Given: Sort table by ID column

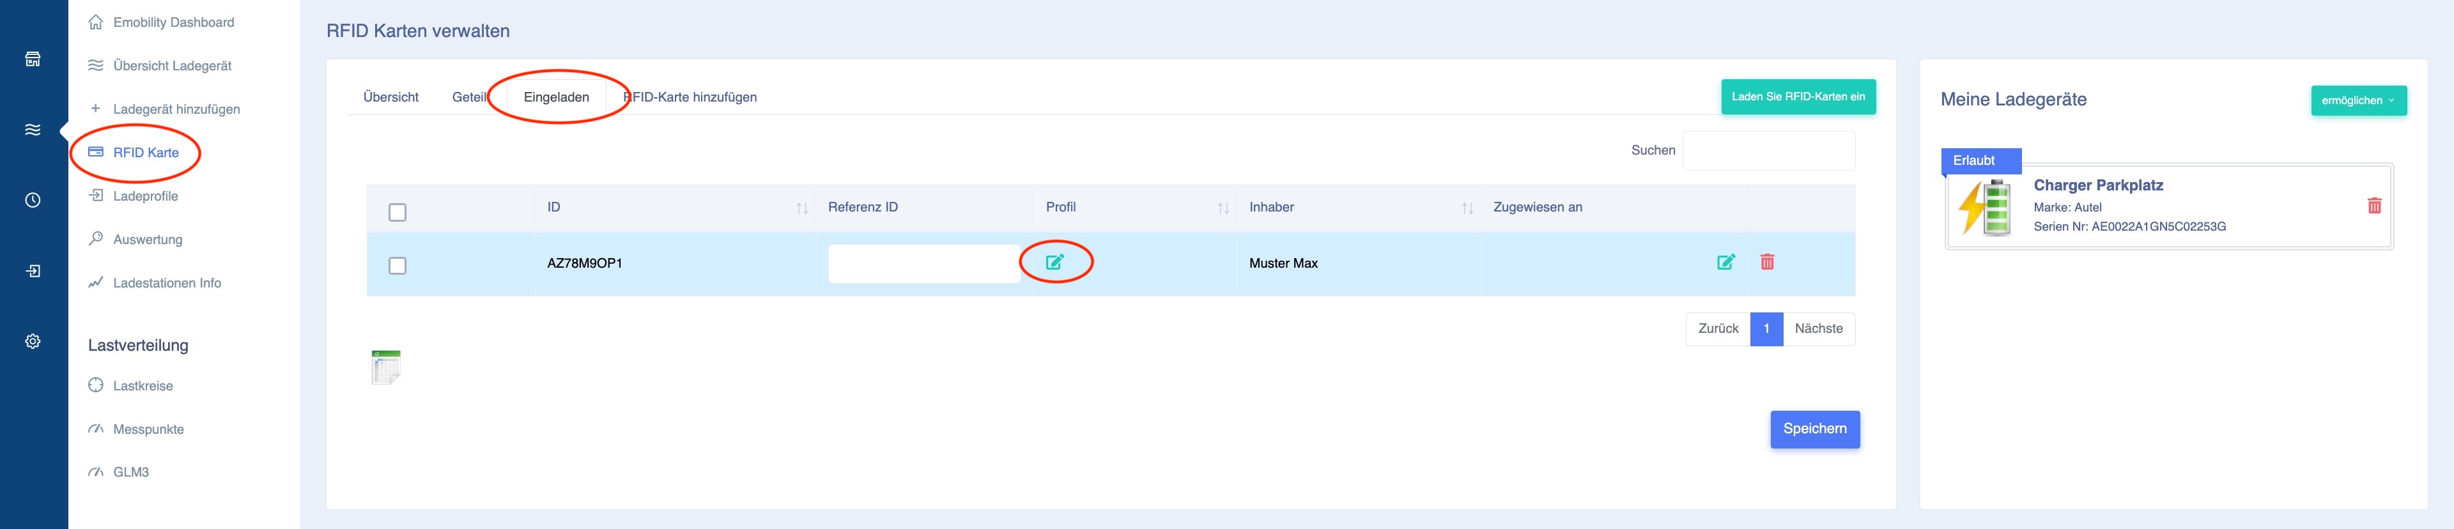Looking at the screenshot, I should pyautogui.click(x=801, y=208).
